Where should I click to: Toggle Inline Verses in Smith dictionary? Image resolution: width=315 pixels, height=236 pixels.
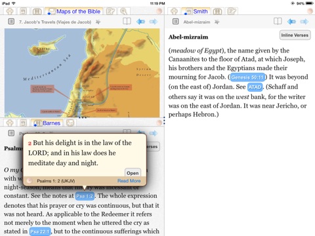[295, 35]
